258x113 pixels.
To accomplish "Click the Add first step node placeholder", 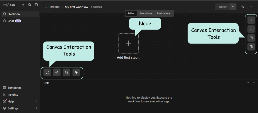I will 128,43.
